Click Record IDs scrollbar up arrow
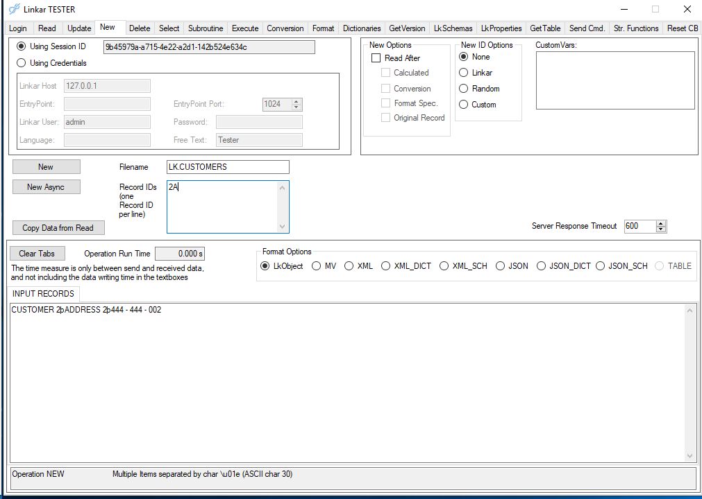The image size is (702, 499). click(282, 188)
